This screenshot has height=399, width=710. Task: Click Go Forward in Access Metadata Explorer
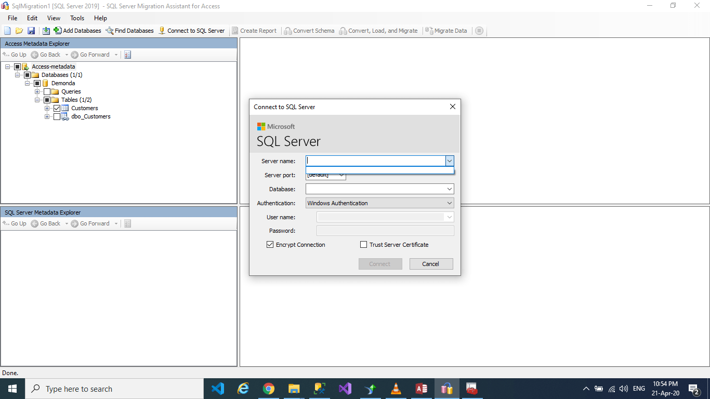coord(90,55)
